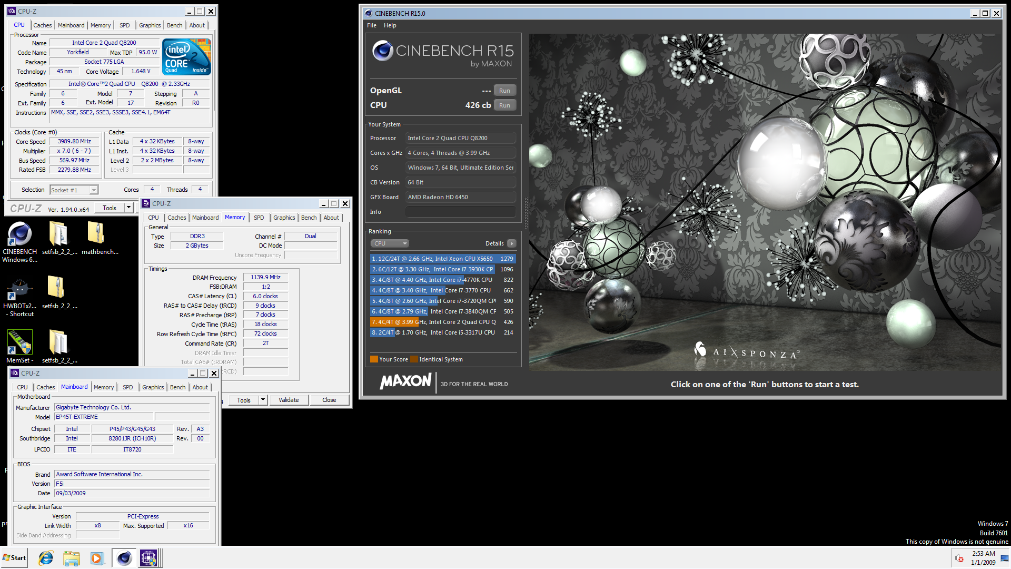The height and width of the screenshot is (569, 1011).
Task: Select Bench tab in Memory CPU-Z window
Action: [x=309, y=218]
